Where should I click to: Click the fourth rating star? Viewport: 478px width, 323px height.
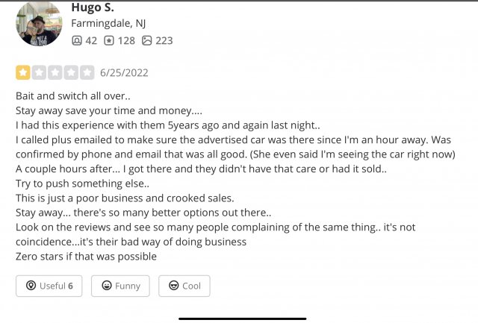72,72
